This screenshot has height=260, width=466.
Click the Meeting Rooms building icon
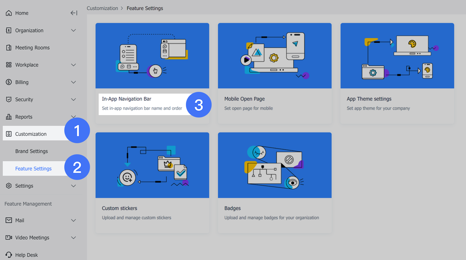pyautogui.click(x=8, y=47)
